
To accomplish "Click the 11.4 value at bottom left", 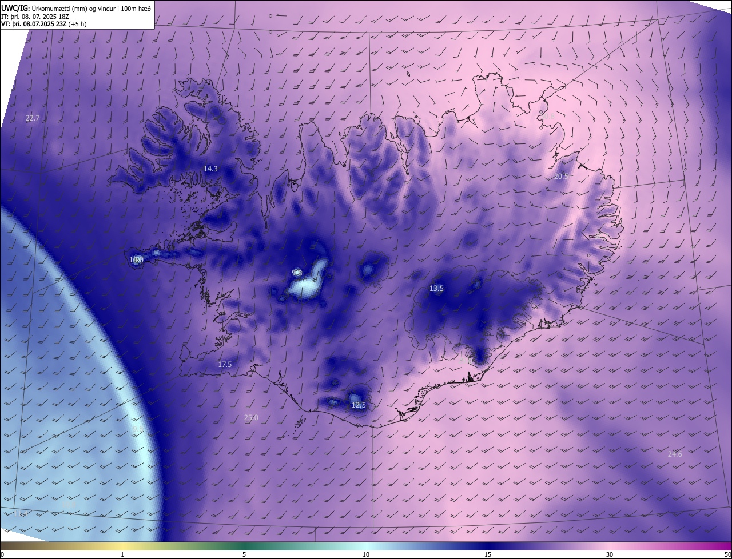I will point(21,514).
